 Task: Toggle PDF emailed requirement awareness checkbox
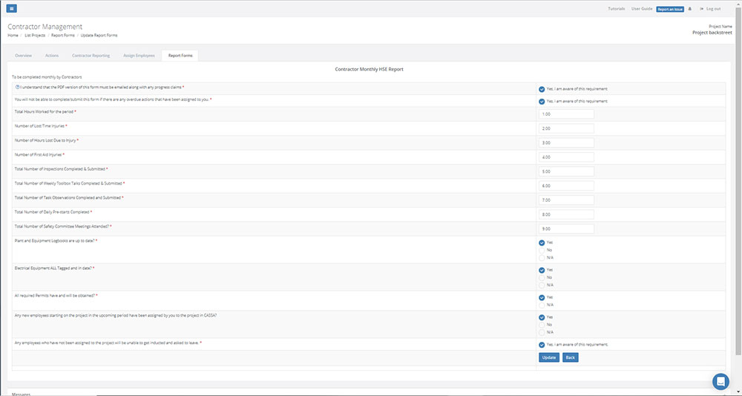tap(542, 89)
